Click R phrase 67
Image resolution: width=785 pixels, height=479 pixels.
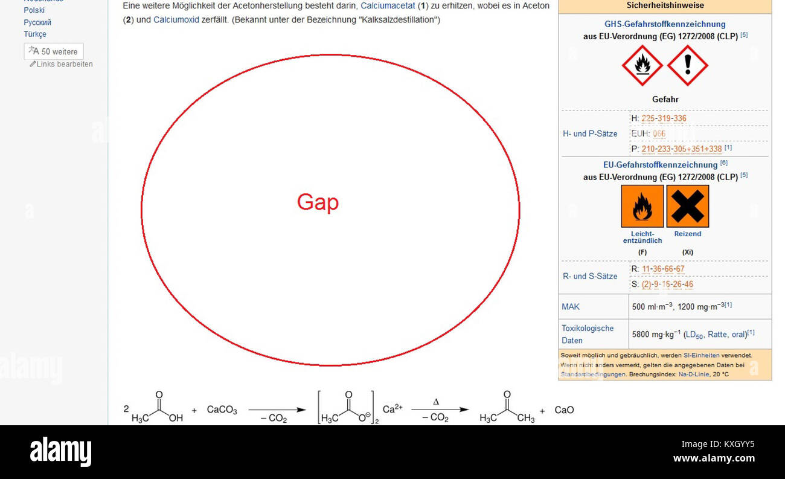pos(681,269)
